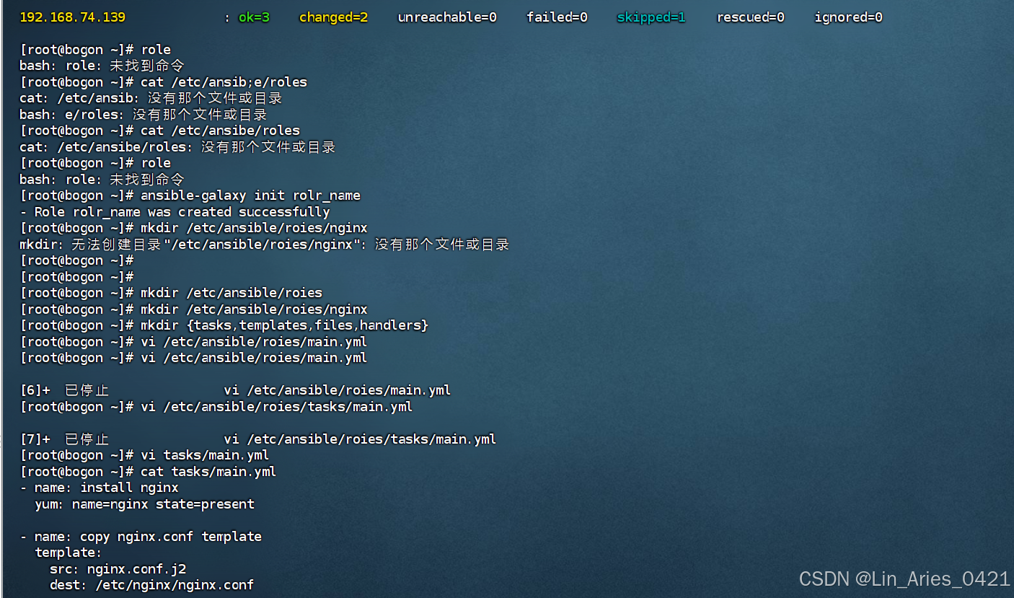Click the mkdir /etc/ansible/roies command line
The width and height of the screenshot is (1014, 598).
[171, 293]
